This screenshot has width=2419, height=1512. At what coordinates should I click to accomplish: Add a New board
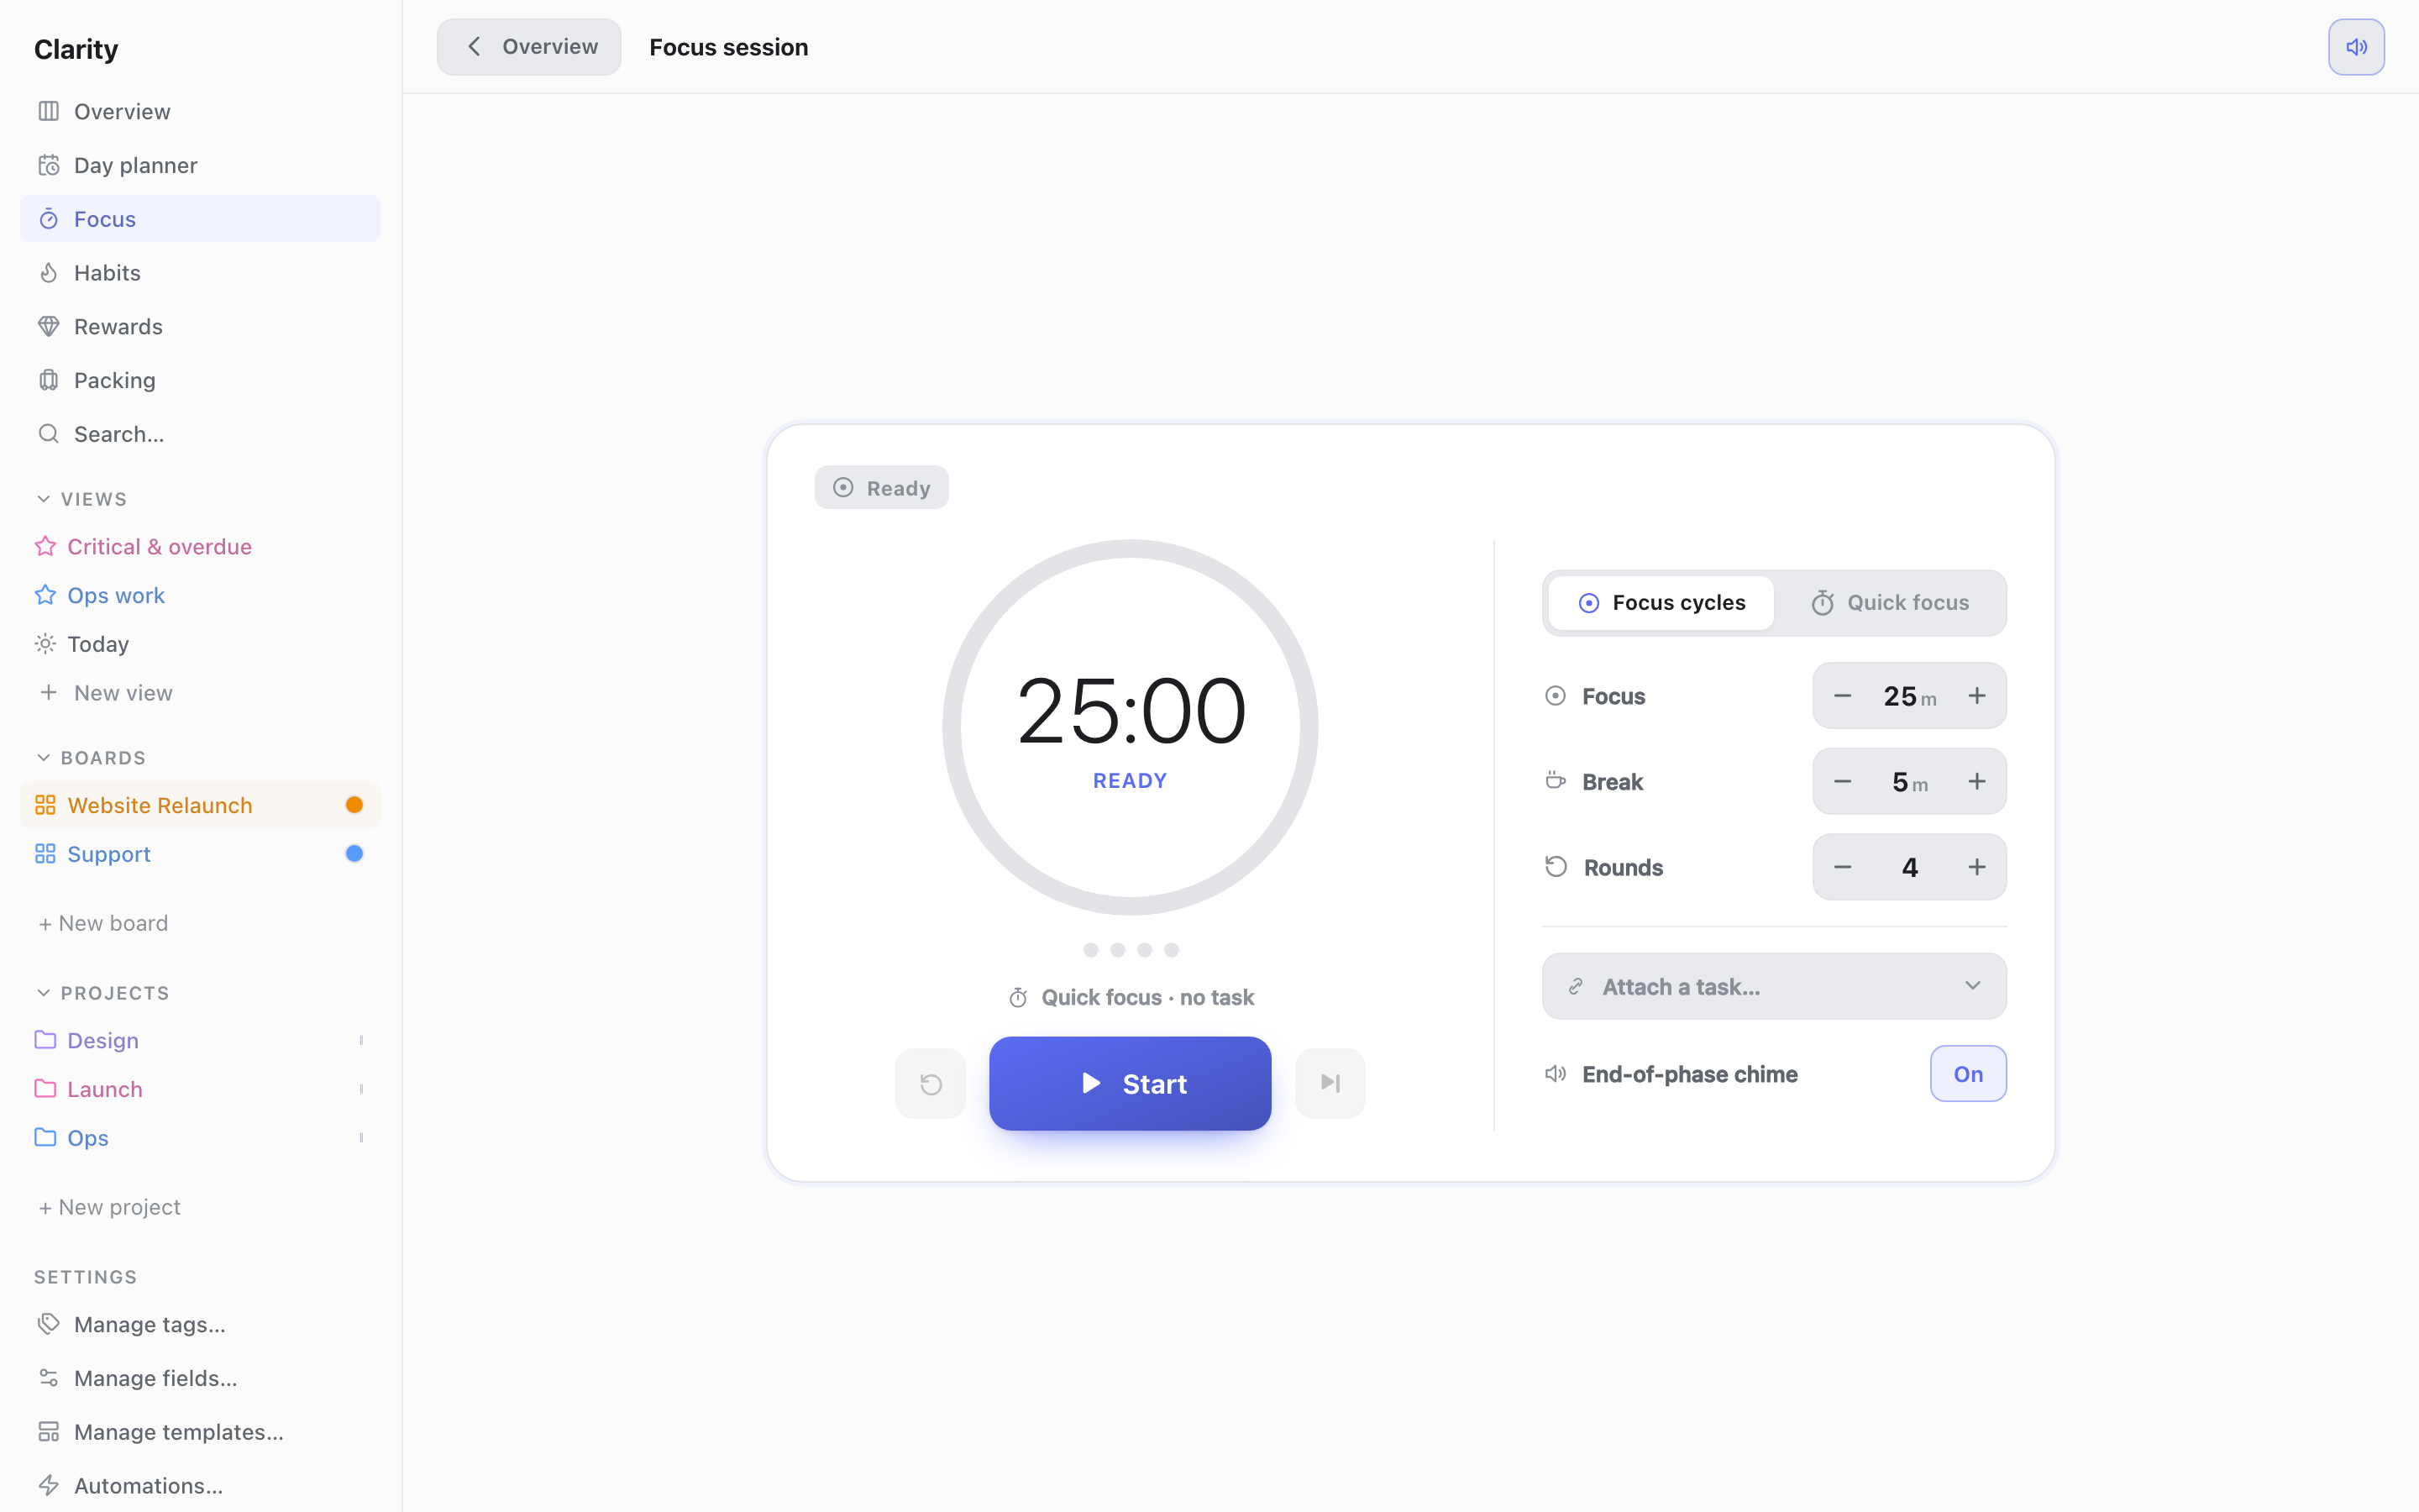103,923
